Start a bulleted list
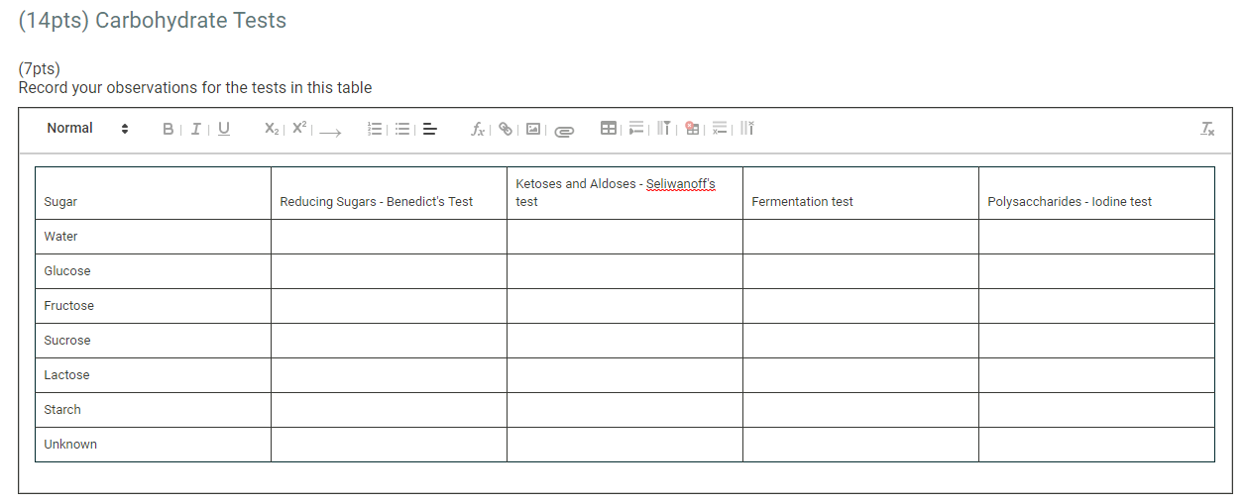Viewport: 1246px width, 504px height. point(402,129)
